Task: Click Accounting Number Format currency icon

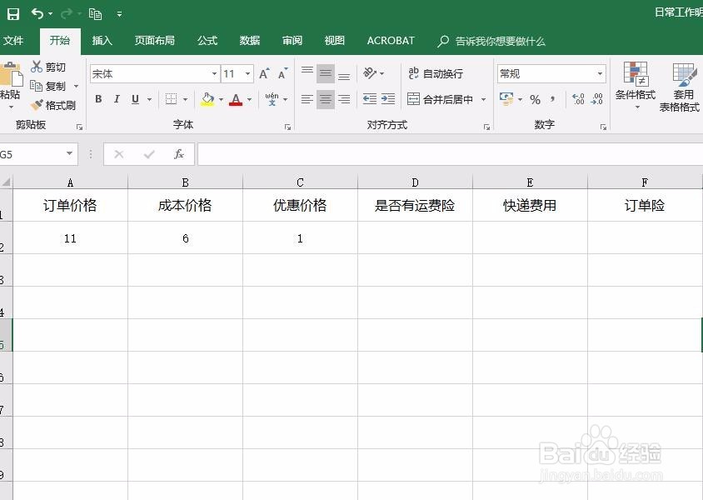Action: click(x=506, y=99)
